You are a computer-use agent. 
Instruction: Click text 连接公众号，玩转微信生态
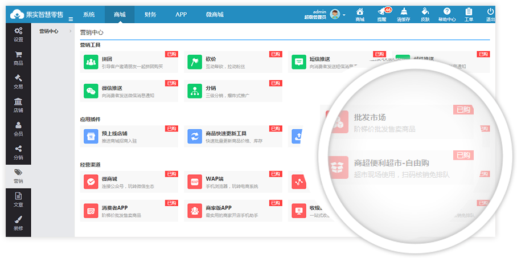pyautogui.click(x=128, y=186)
